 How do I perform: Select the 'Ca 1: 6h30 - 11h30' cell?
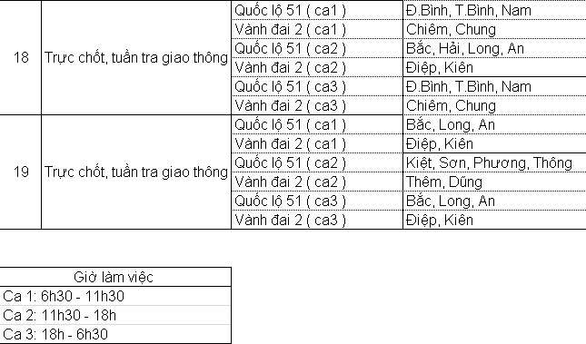[115, 296]
